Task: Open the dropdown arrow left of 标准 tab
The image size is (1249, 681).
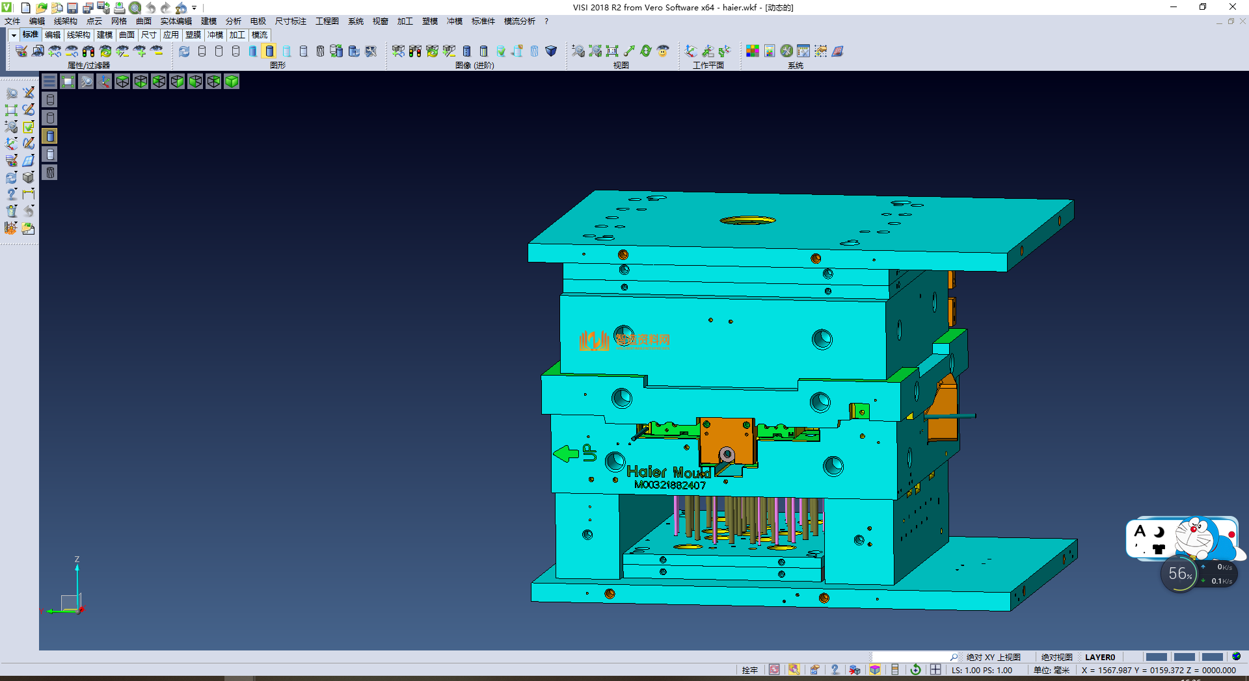Action: click(14, 35)
